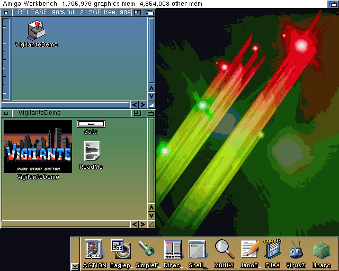339x271 pixels.
Task: Click the left arrow in RELEASE window
Action: pyautogui.click(x=135, y=105)
